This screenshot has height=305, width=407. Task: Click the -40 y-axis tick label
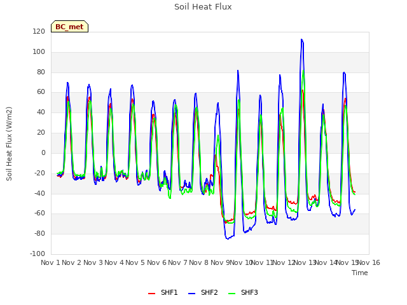tap(39, 193)
